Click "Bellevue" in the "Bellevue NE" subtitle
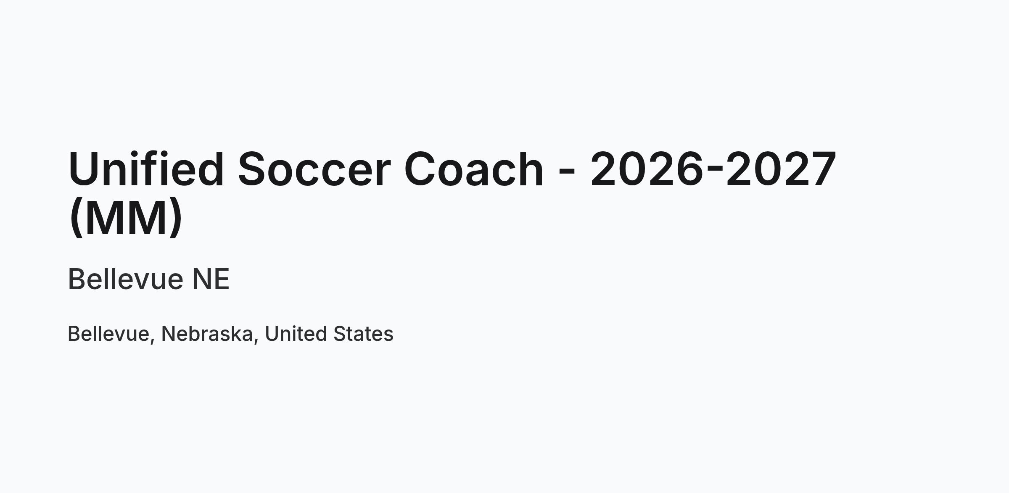The height and width of the screenshot is (493, 1009). coord(126,279)
